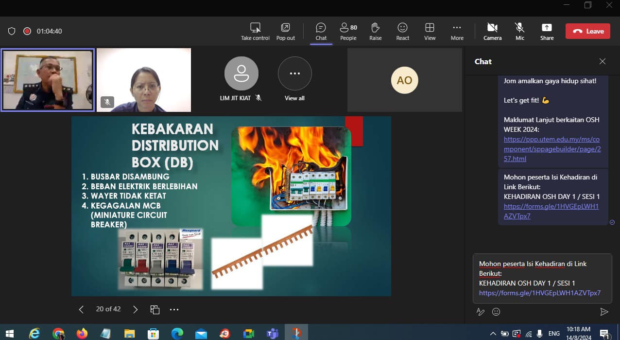Open emoji picker in chat compose box
620x340 pixels.
(x=496, y=312)
